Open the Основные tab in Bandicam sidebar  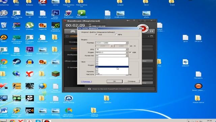(x=73, y=42)
